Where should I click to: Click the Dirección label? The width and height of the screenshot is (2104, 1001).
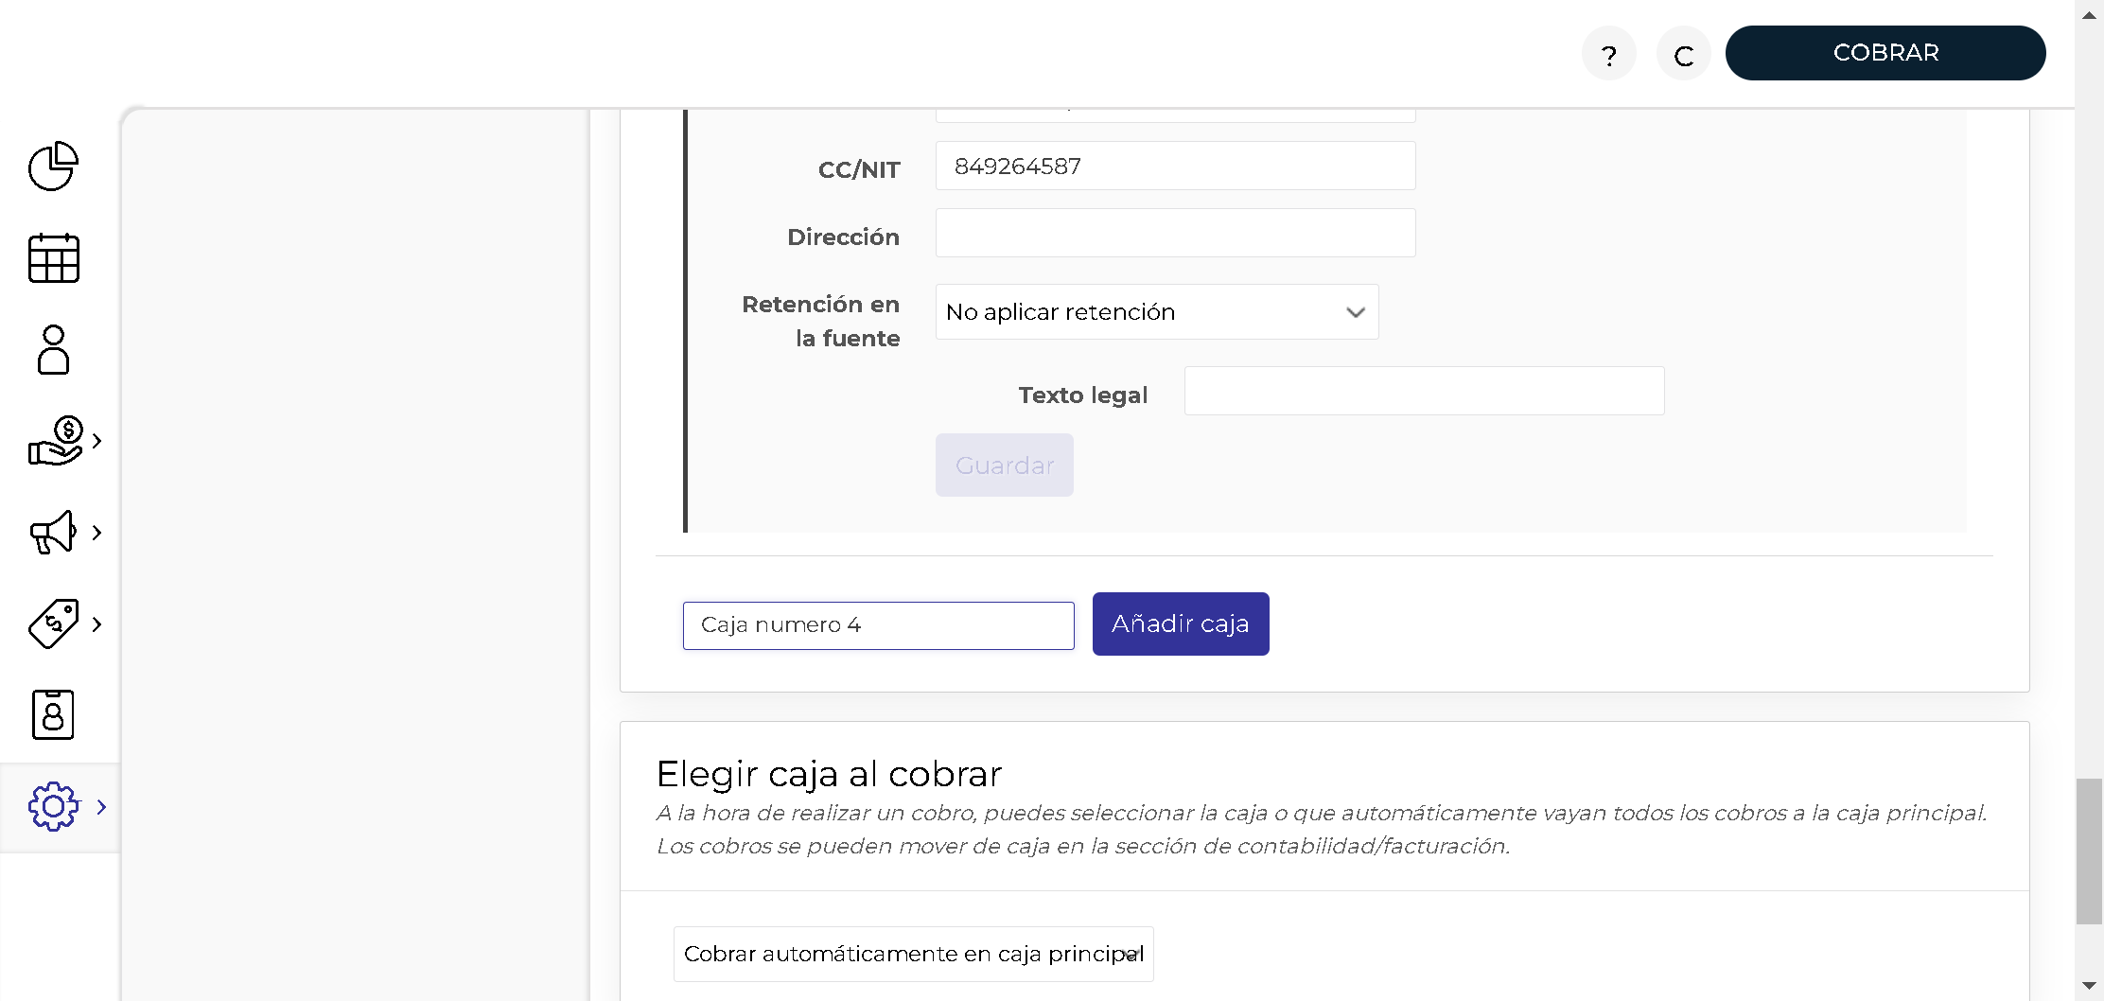[x=843, y=237]
